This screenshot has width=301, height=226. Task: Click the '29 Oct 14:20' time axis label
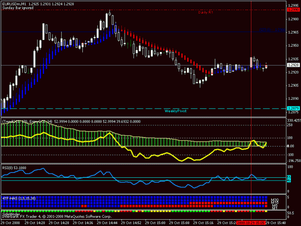pyautogui.click(x=35, y=223)
